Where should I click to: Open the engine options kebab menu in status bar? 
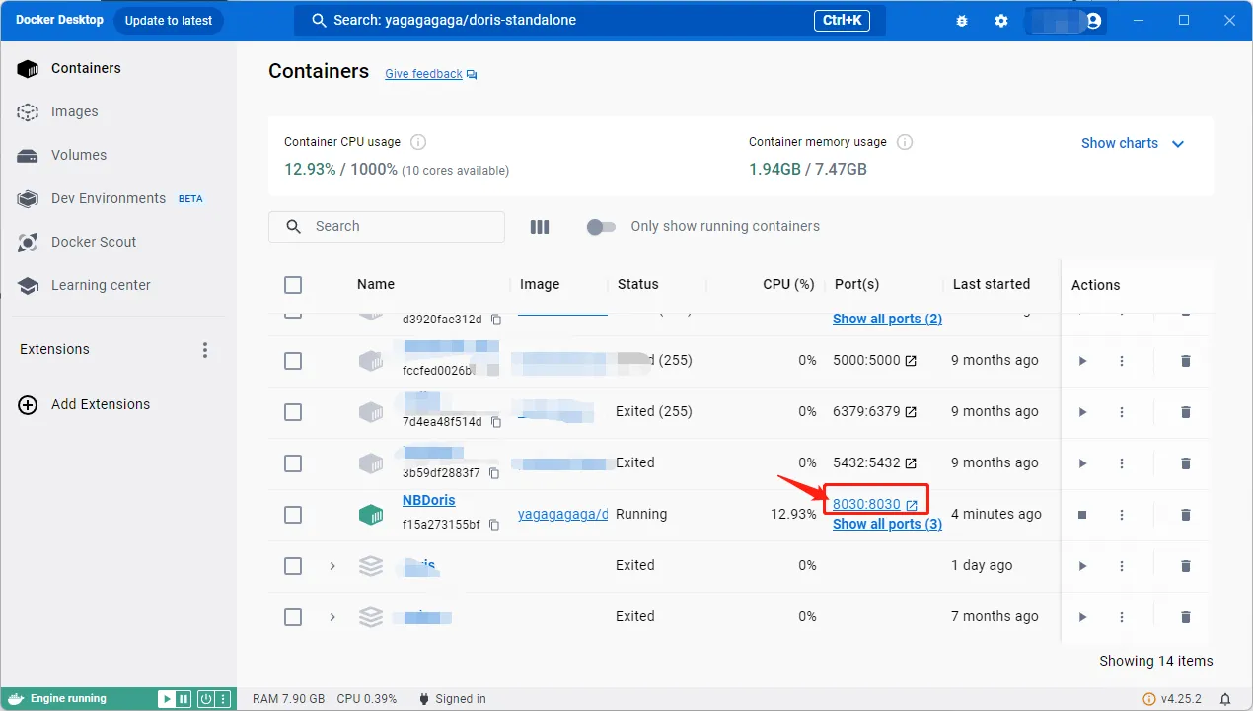(224, 699)
